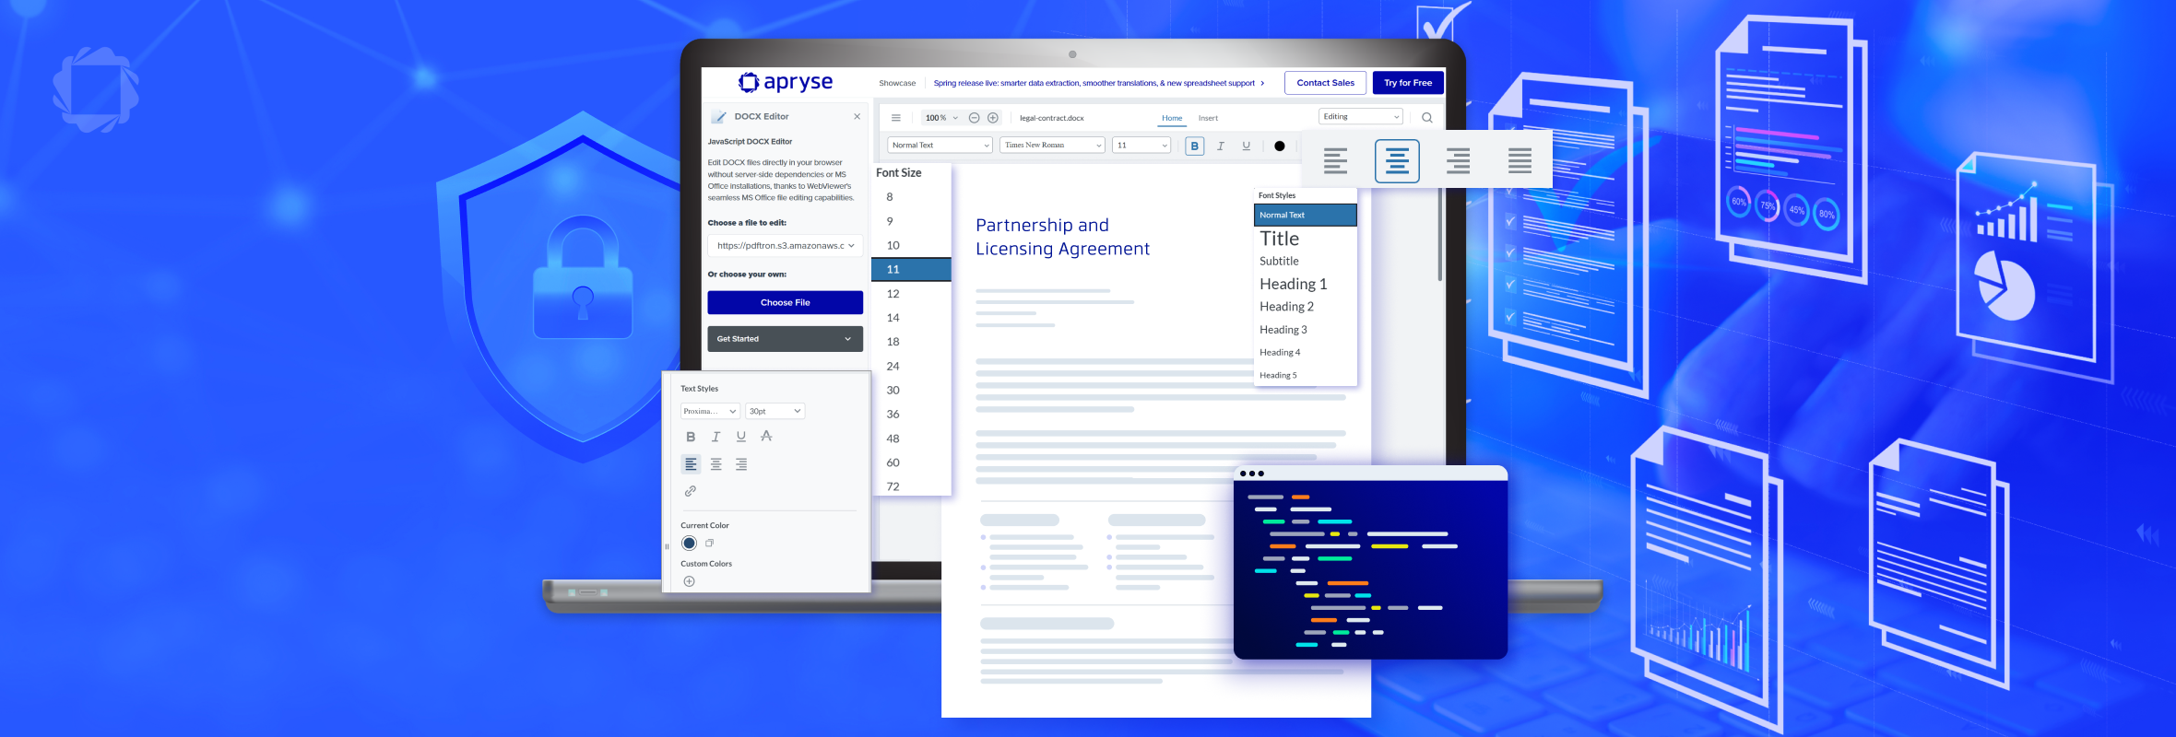Toggle Italic in Text Styles panel
Screen dimensions: 2176x737
[715, 437]
